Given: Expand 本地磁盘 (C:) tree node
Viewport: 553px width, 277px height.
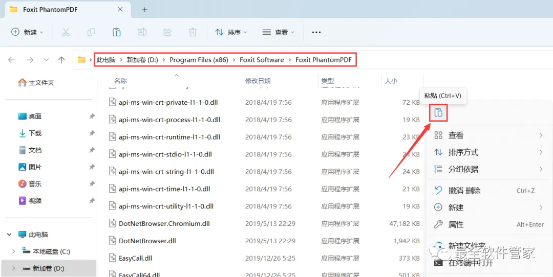Looking at the screenshot, I should click(14, 251).
